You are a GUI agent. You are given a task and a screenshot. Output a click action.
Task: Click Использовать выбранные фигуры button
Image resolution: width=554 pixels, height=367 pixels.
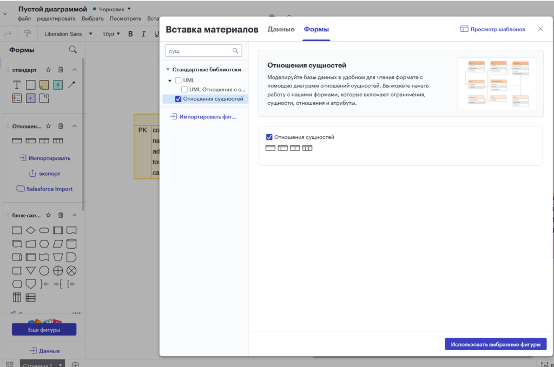(495, 344)
